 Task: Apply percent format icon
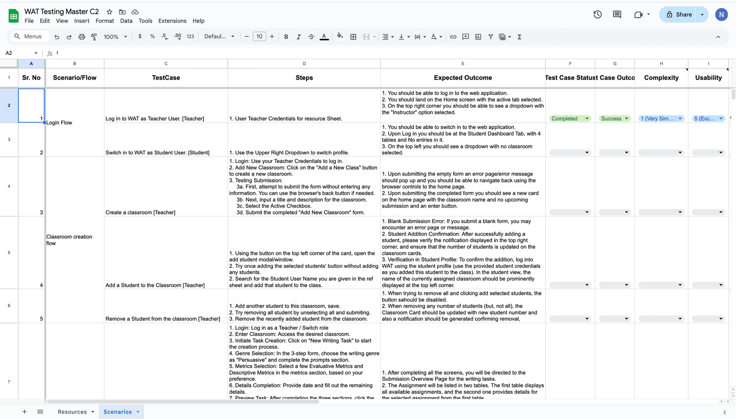coord(152,37)
